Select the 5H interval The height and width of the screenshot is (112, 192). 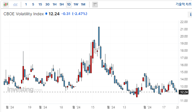tap(62, 5)
